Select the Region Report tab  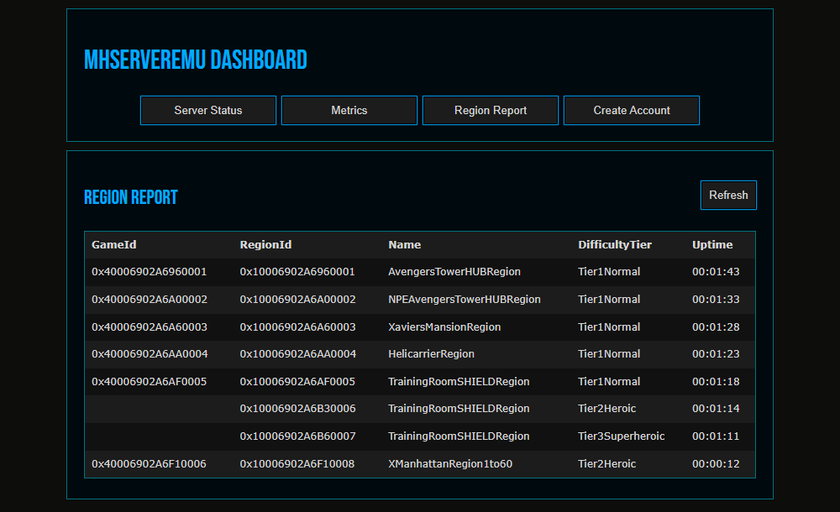click(x=491, y=110)
